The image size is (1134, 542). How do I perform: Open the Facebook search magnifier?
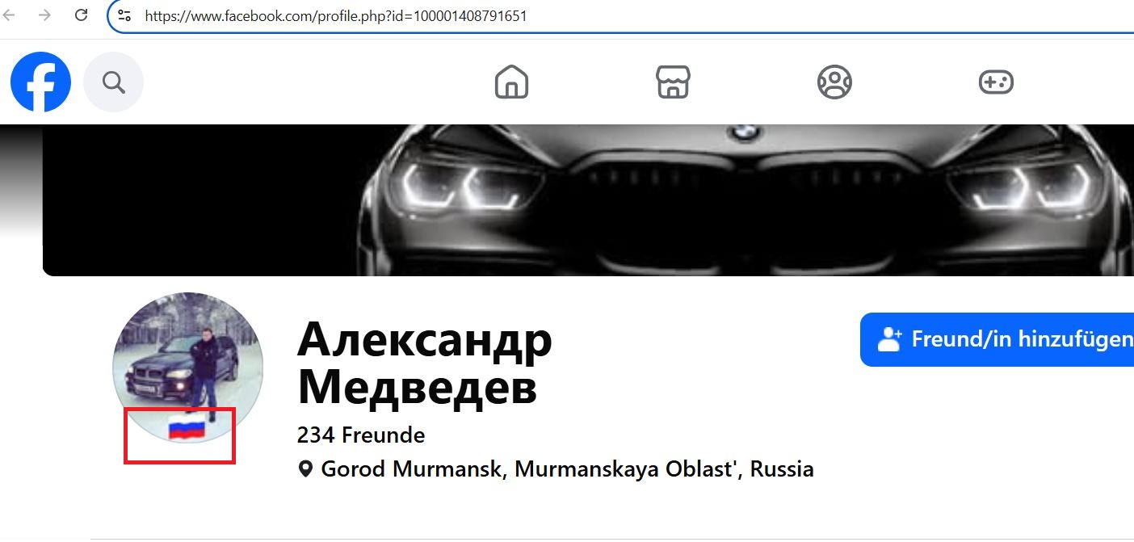114,82
